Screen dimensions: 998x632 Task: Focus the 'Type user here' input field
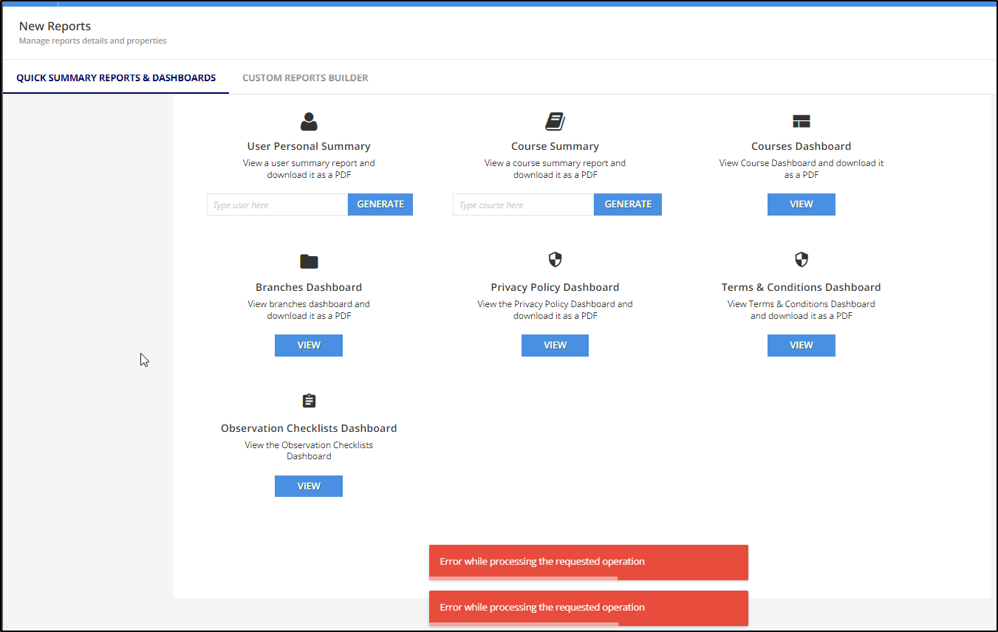(x=277, y=205)
